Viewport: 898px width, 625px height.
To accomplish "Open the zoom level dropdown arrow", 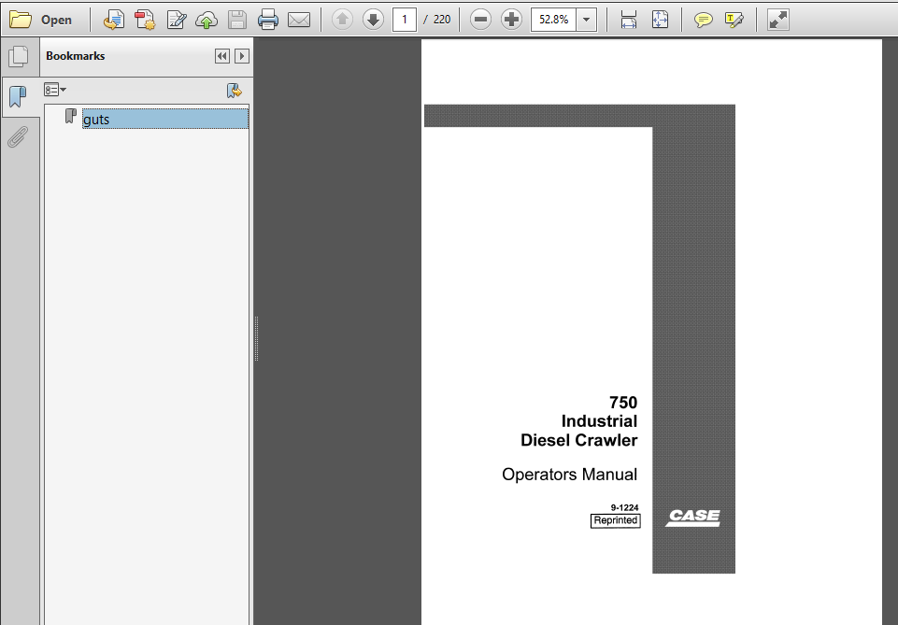I will (x=587, y=20).
